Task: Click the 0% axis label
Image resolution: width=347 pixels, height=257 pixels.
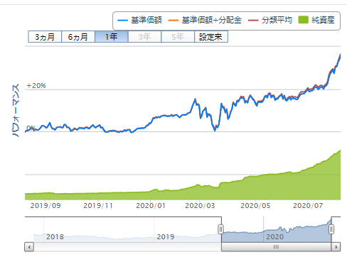Action: (x=31, y=128)
